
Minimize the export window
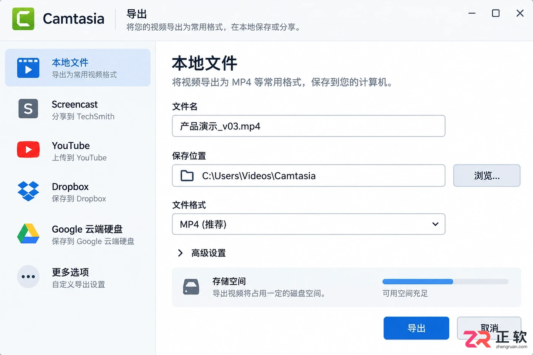[x=472, y=13]
